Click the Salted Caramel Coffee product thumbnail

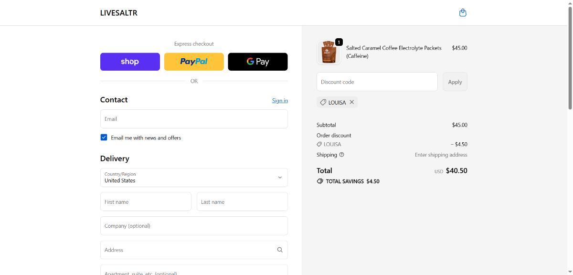pos(328,52)
